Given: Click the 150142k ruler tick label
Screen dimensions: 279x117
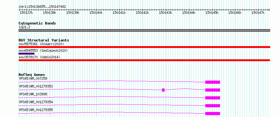Looking at the screenshot, I should click(x=142, y=13).
